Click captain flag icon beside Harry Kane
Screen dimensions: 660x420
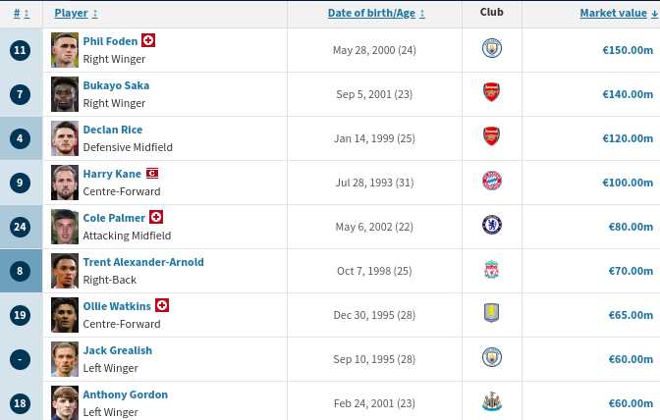152,174
